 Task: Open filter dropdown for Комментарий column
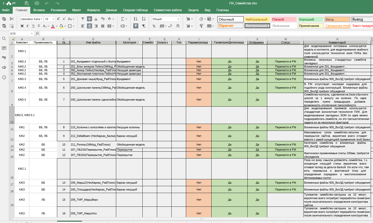(369, 42)
